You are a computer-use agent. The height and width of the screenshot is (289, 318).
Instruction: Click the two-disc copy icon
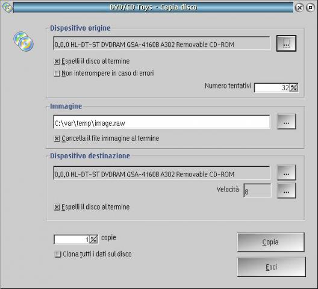coord(23,41)
